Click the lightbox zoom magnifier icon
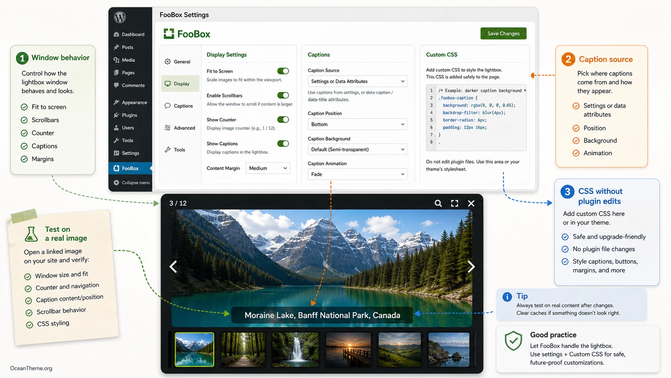Viewport: 671px width, 378px height. 438,203
